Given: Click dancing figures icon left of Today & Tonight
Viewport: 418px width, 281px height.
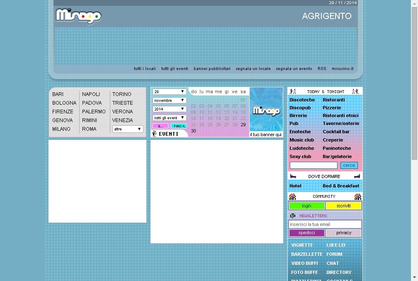Looking at the screenshot, I should pos(292,91).
